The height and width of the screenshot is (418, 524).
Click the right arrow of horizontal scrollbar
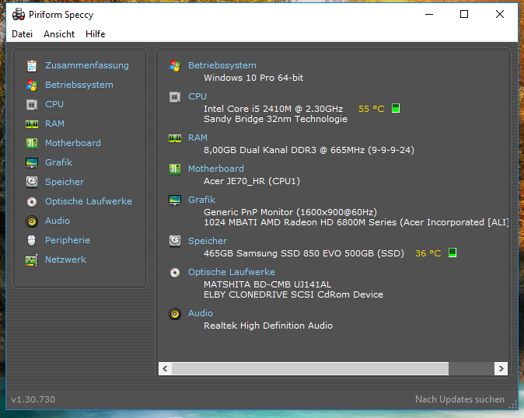tap(501, 368)
